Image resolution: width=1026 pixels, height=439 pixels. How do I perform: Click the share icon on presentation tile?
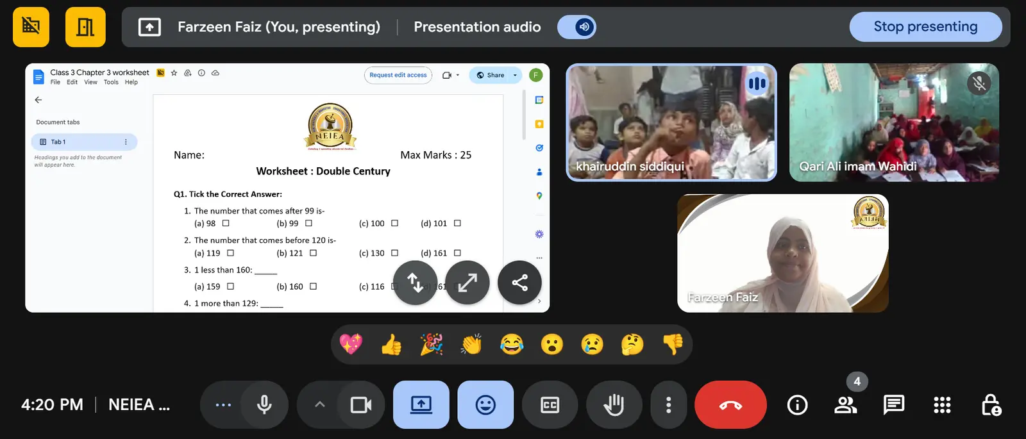click(520, 283)
